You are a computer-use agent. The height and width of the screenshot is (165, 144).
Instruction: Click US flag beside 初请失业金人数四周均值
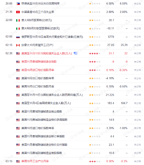coord(18,95)
